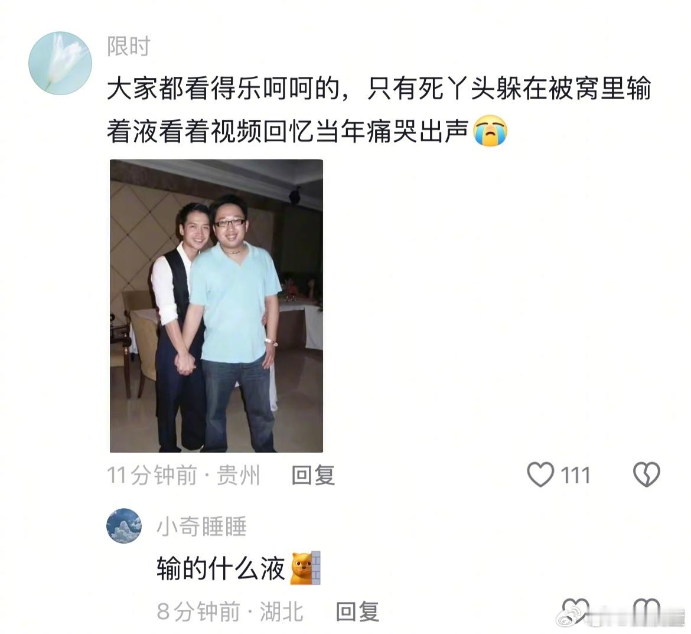The image size is (691, 634).
Task: Open 小奇睡睡's cloud profile avatar
Action: tap(124, 525)
